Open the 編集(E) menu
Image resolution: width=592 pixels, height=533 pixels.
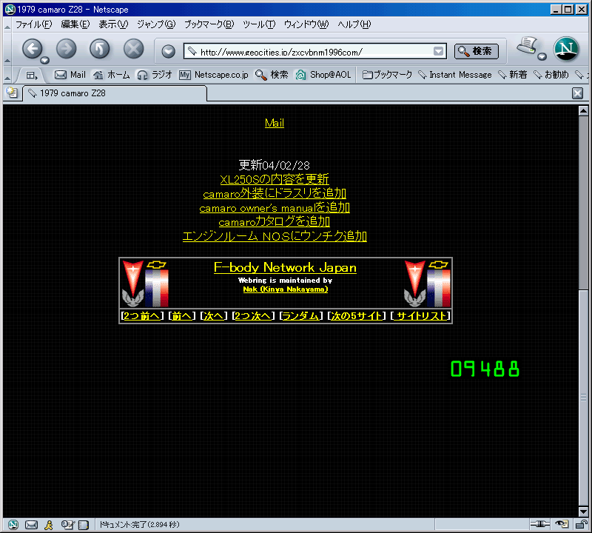pyautogui.click(x=75, y=24)
